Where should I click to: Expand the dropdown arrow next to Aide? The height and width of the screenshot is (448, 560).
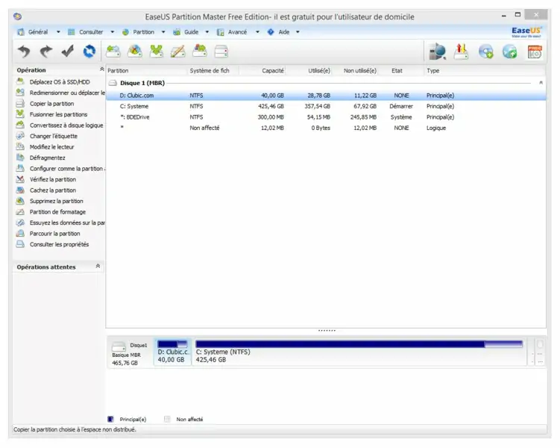(x=298, y=32)
